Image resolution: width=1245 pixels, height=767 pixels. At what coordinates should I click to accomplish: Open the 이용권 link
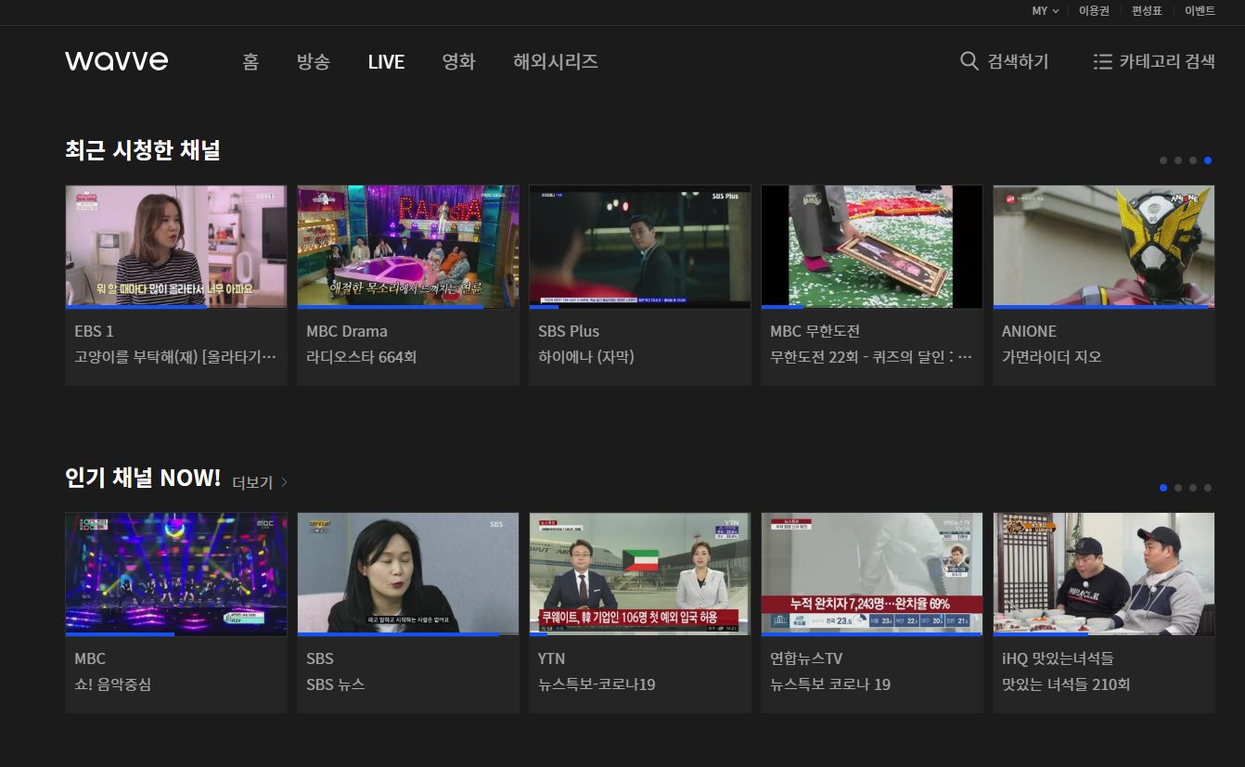(x=1094, y=11)
